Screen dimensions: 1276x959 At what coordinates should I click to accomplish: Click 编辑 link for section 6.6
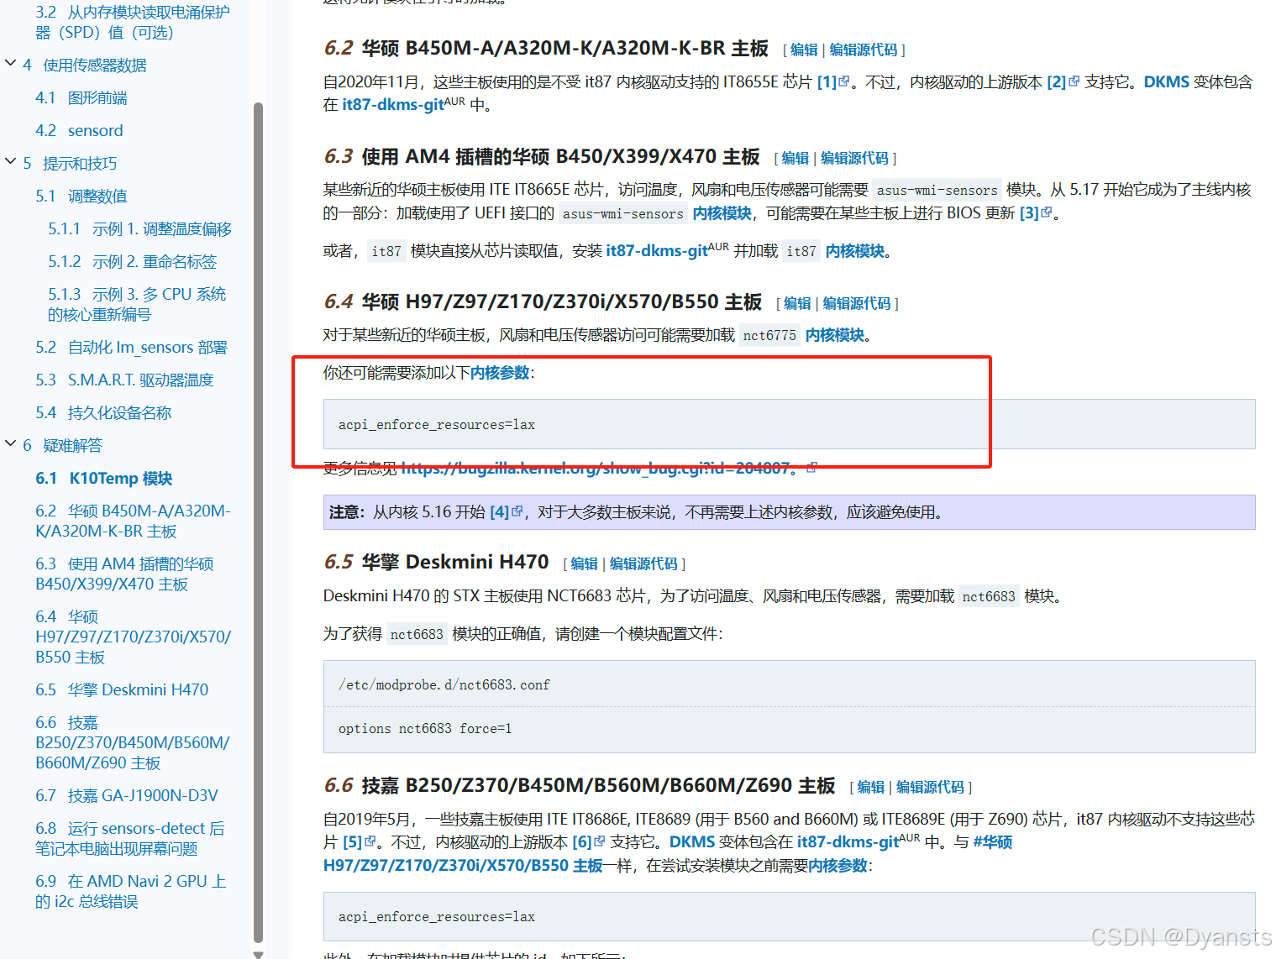tap(870, 788)
